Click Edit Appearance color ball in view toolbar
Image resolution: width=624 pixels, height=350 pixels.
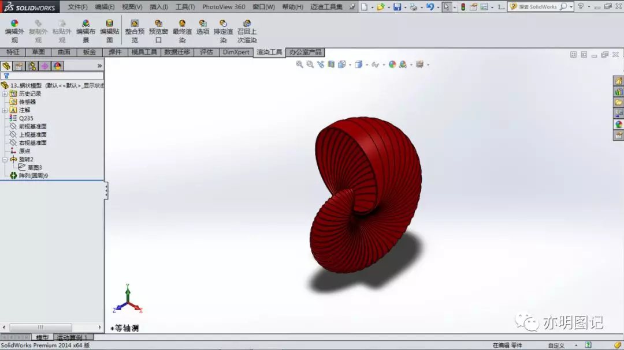tap(392, 65)
